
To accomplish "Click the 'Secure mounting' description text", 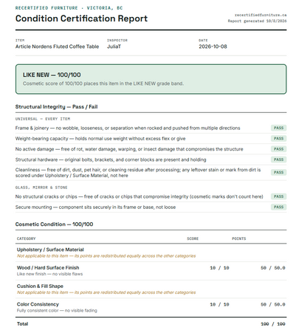I will point(95,207).
